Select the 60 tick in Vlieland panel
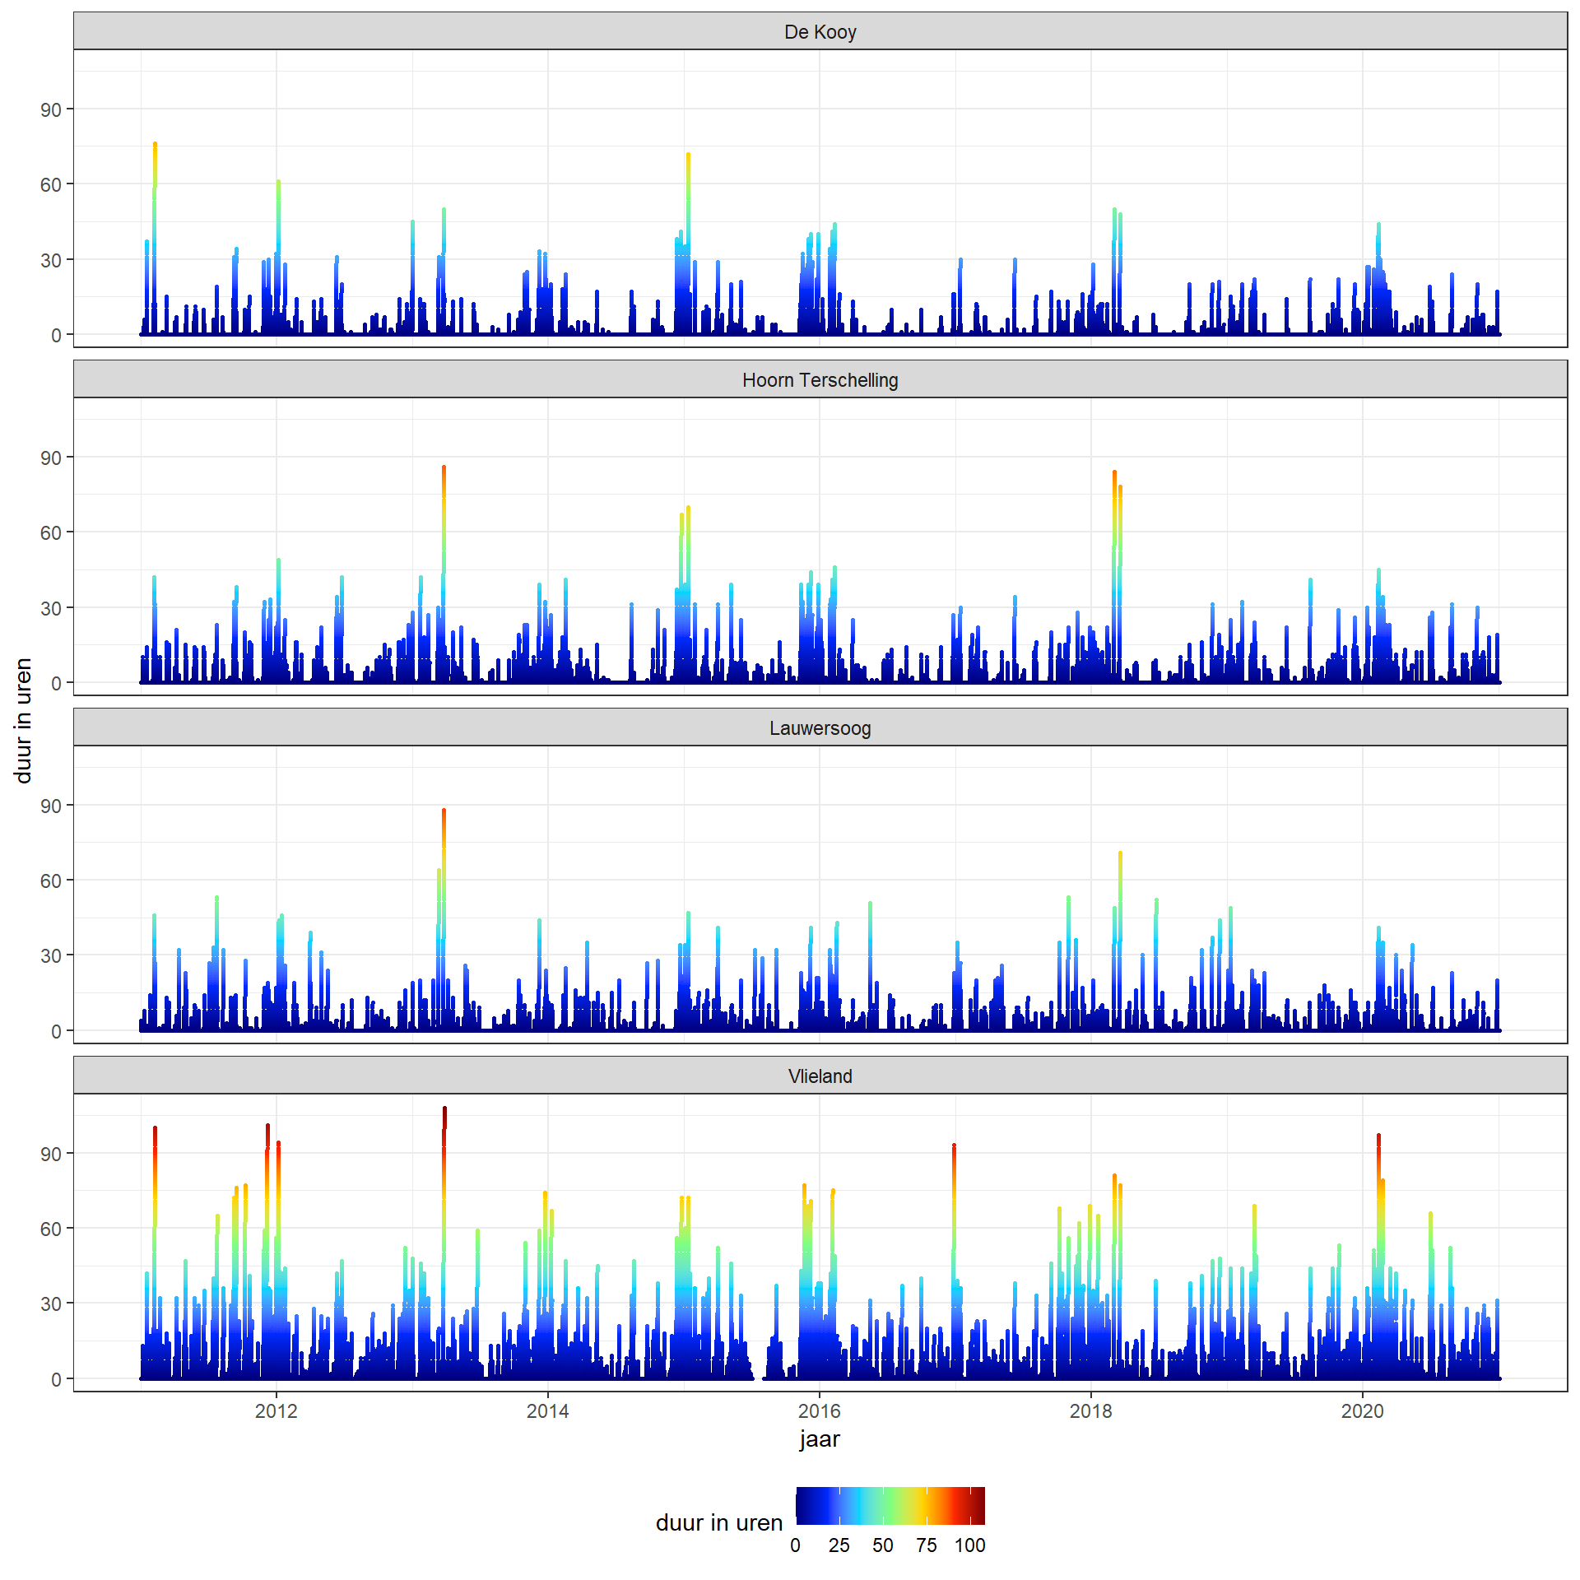Screen dimensions: 1580x1580 click(51, 1229)
